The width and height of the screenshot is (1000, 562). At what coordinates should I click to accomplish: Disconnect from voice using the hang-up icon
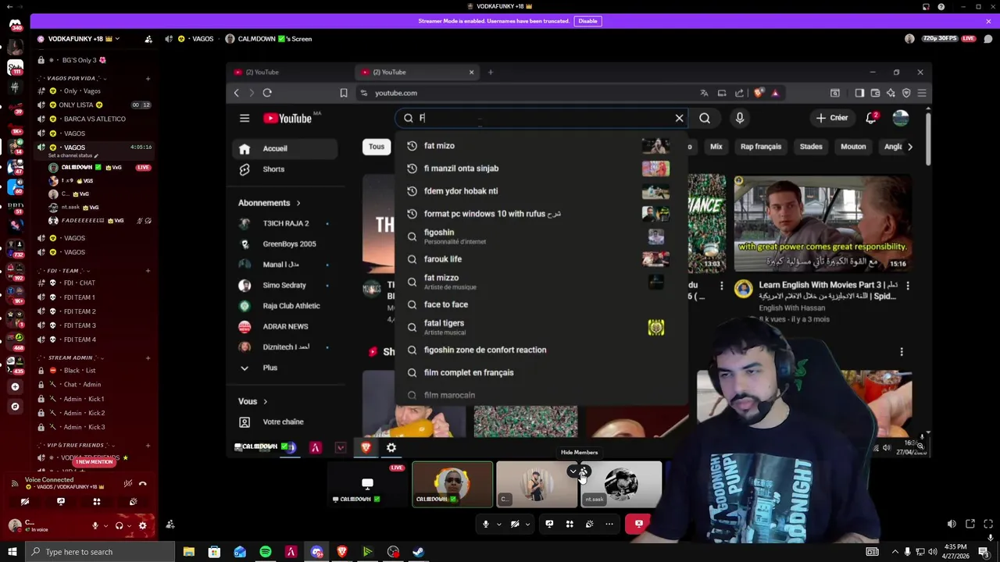coord(142,484)
